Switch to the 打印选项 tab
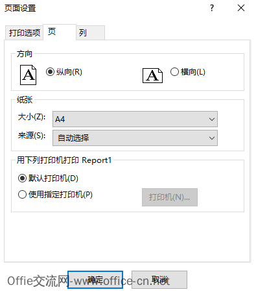The image size is (256, 294). 25,33
